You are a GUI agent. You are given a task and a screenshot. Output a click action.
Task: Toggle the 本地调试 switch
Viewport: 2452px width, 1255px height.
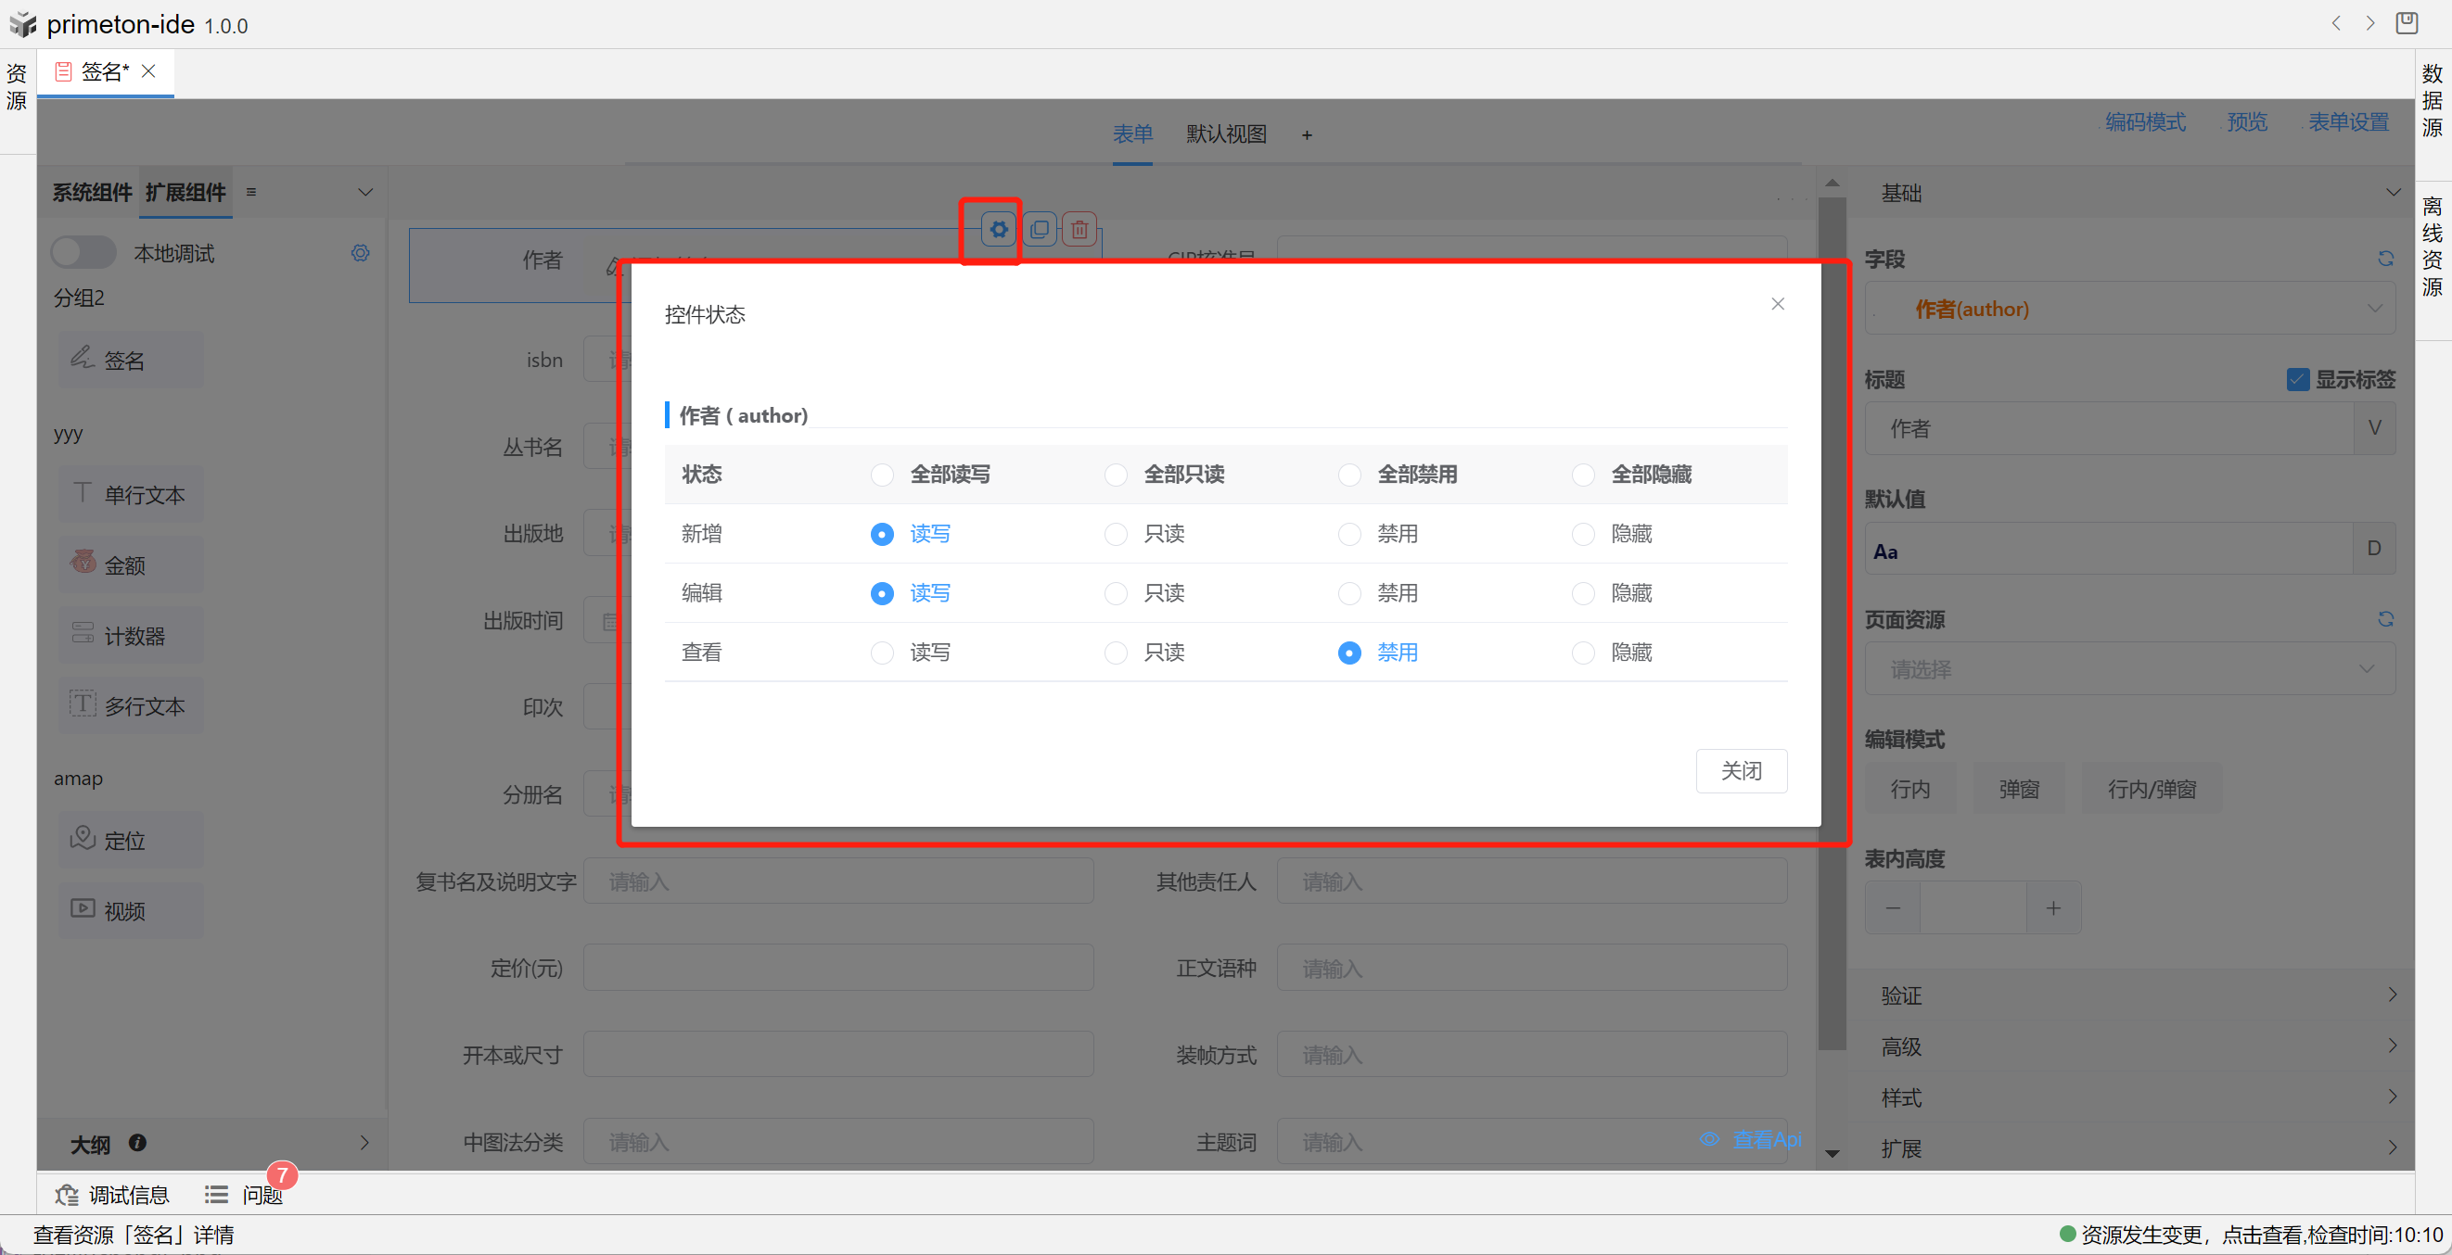(83, 253)
